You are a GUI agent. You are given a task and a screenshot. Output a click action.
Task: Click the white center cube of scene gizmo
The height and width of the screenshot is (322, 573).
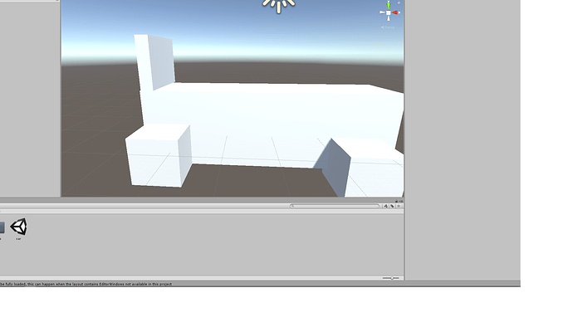[x=389, y=12]
